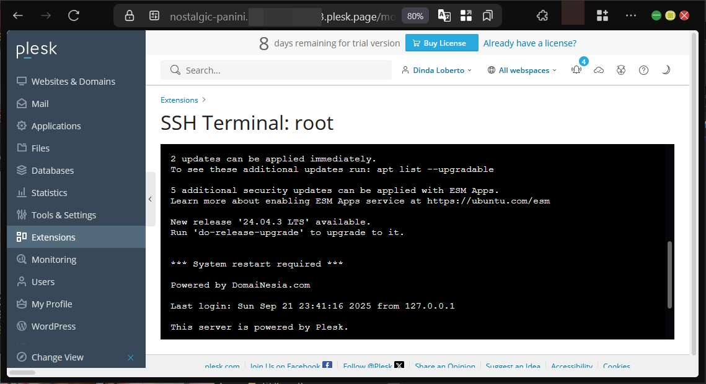Close the Change View sidebar item

tap(131, 357)
